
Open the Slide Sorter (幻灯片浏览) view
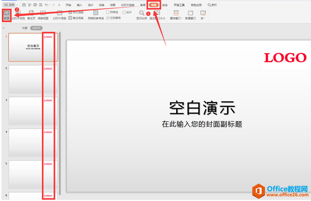click(18, 15)
